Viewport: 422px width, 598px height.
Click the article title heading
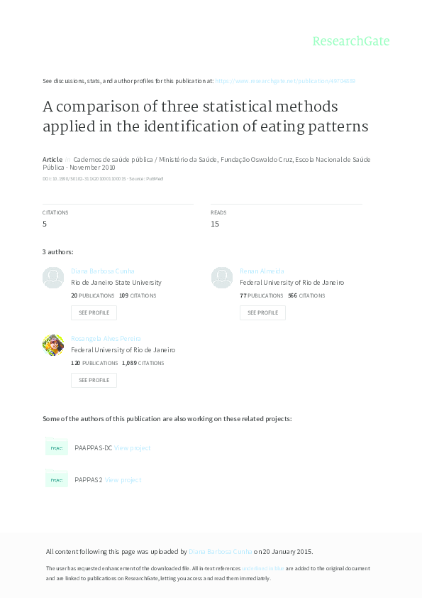[x=205, y=116]
